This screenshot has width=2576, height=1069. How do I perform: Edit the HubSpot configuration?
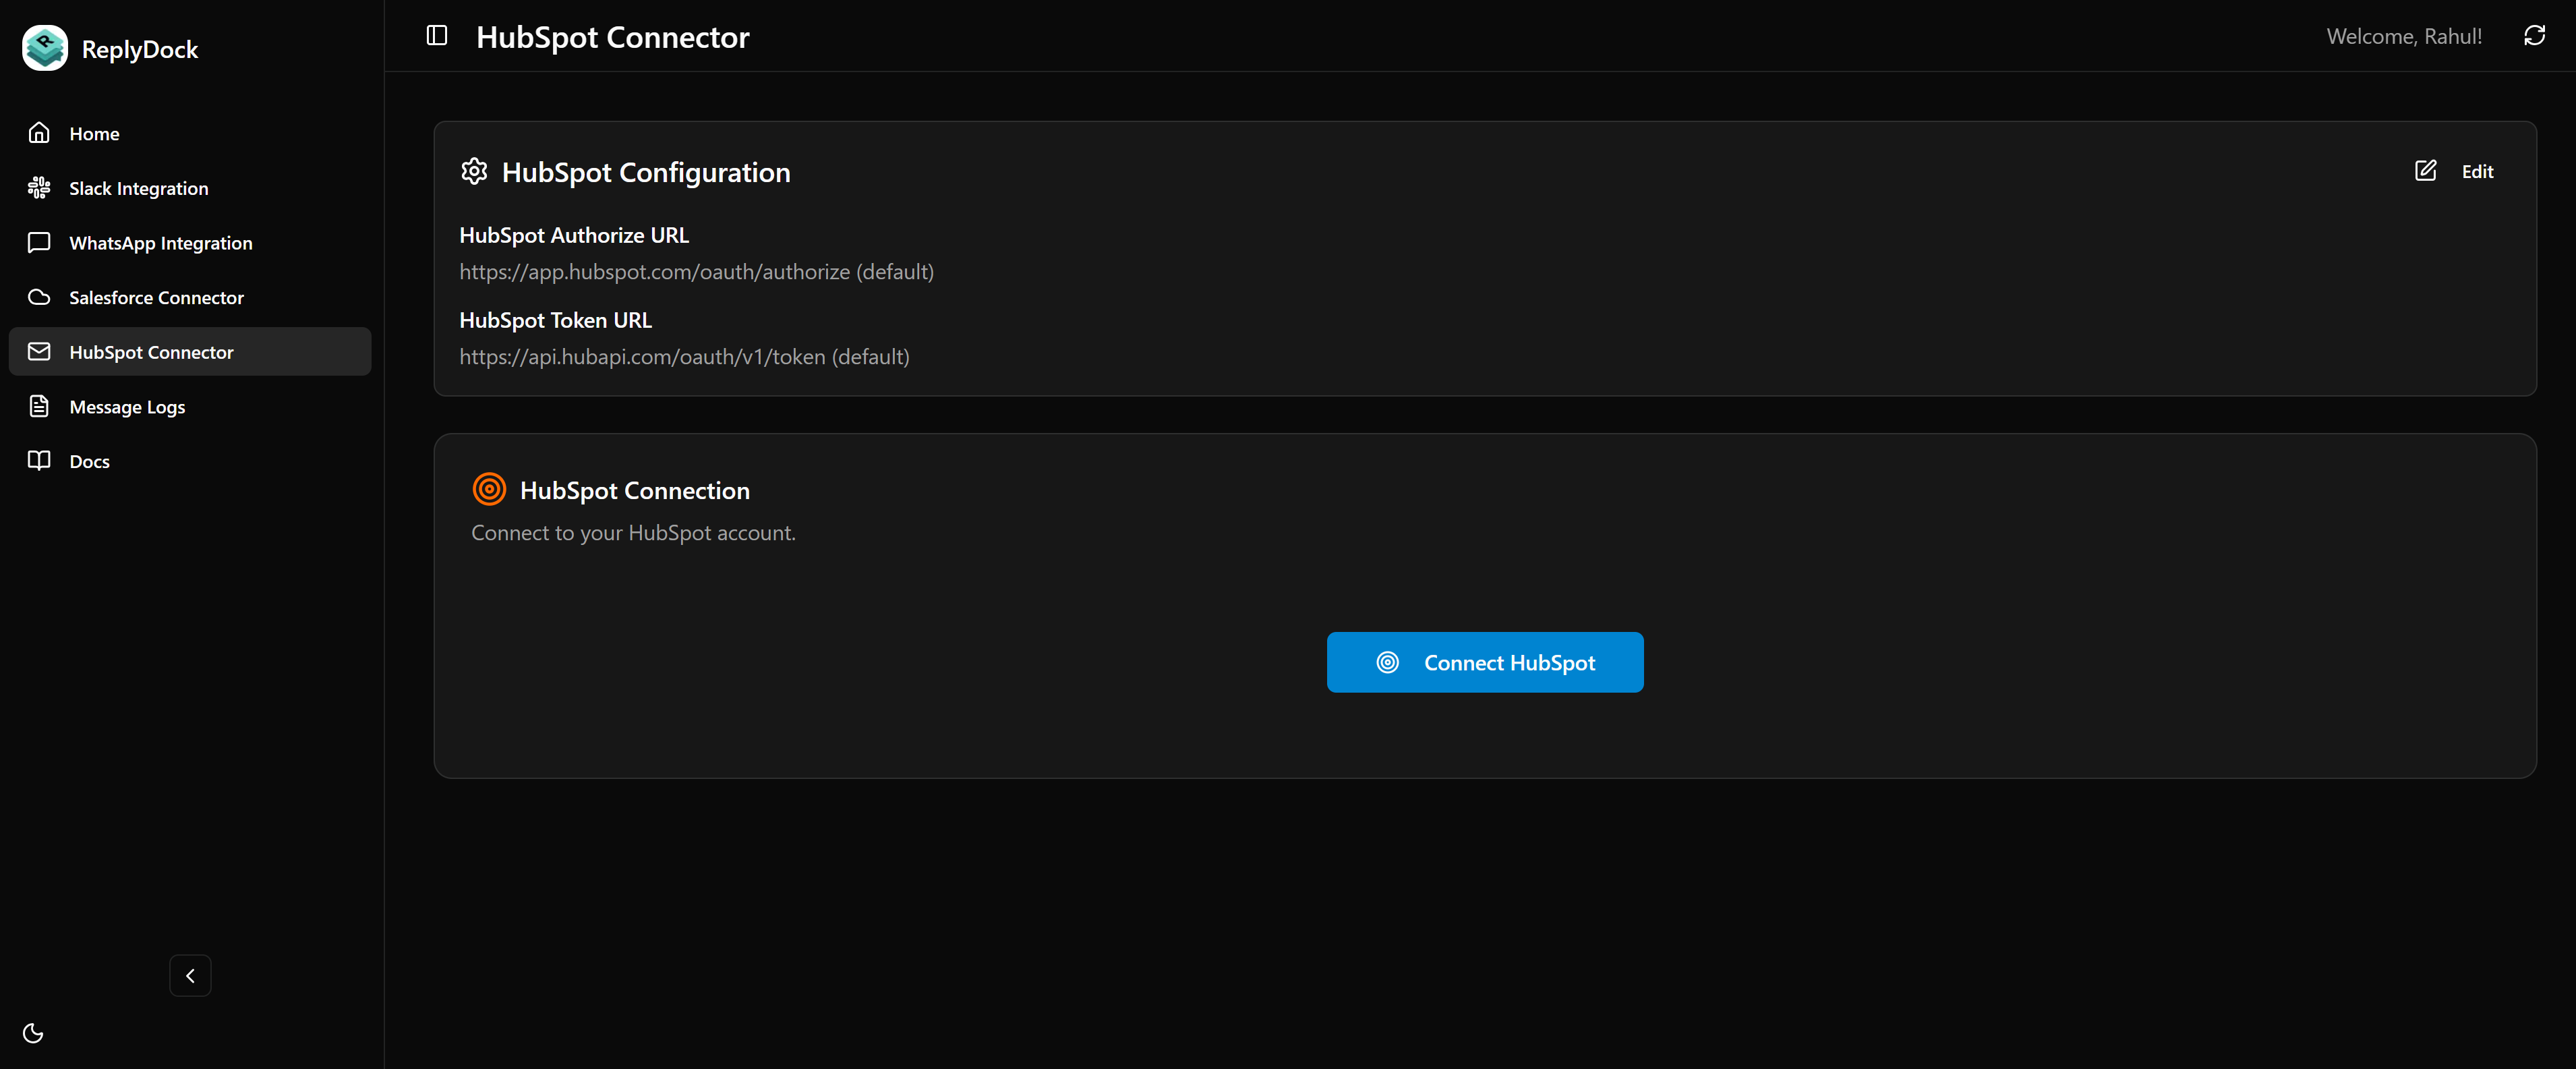(2455, 171)
